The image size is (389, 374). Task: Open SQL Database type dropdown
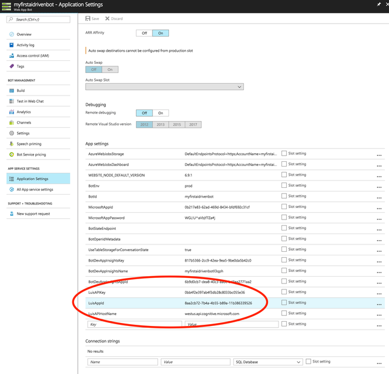(268, 362)
